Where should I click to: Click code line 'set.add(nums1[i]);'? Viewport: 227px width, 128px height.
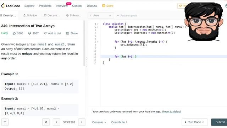point(133,45)
